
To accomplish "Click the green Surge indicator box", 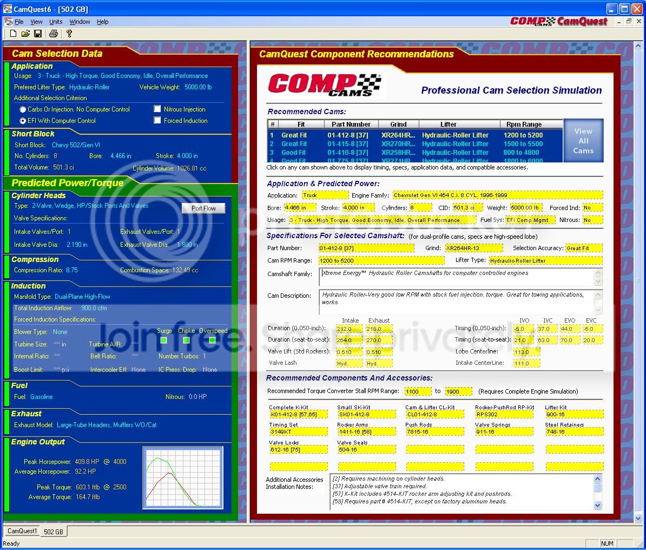I will coord(163,340).
